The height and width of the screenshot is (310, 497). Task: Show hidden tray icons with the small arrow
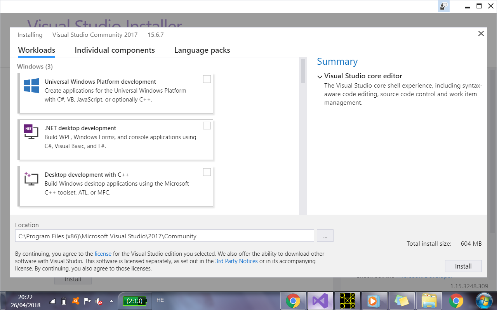click(x=111, y=301)
